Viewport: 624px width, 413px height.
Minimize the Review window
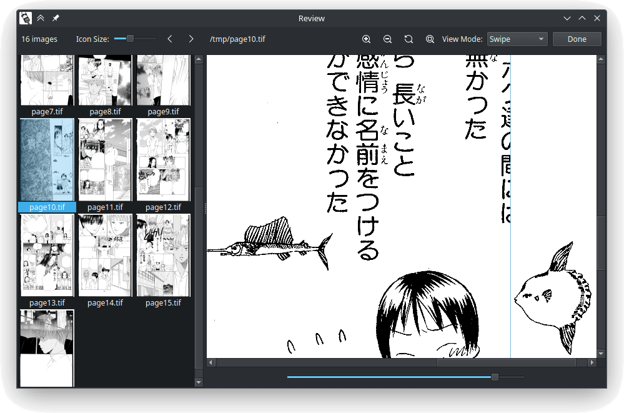click(567, 18)
